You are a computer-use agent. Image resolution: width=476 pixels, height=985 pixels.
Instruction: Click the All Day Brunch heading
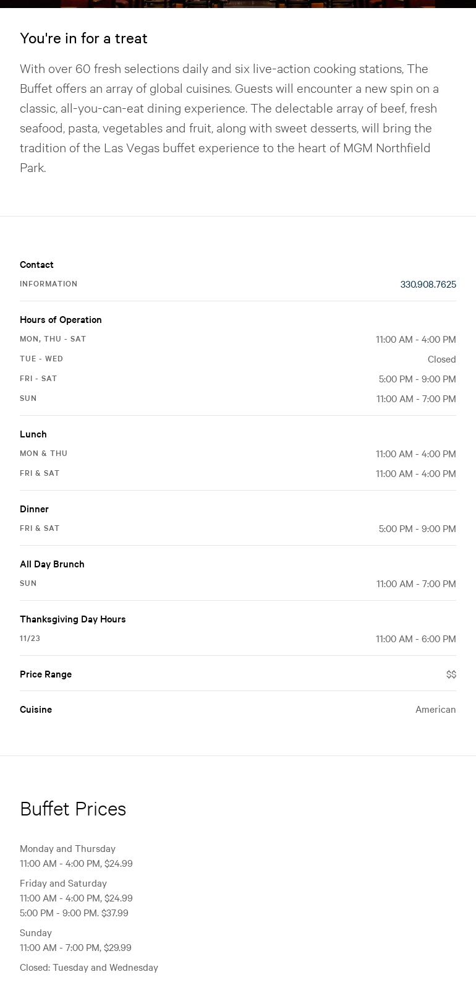point(52,564)
